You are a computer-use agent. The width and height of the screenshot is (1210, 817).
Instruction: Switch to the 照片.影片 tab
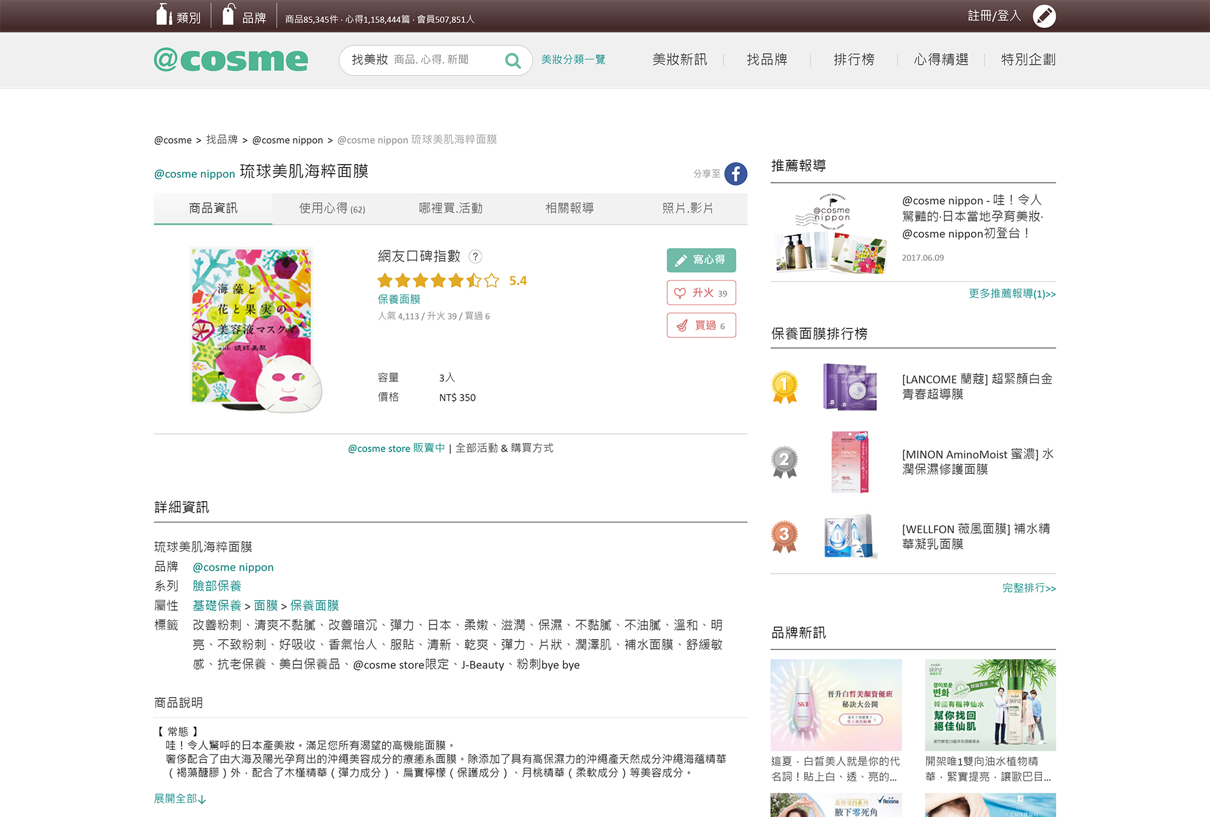tap(688, 208)
